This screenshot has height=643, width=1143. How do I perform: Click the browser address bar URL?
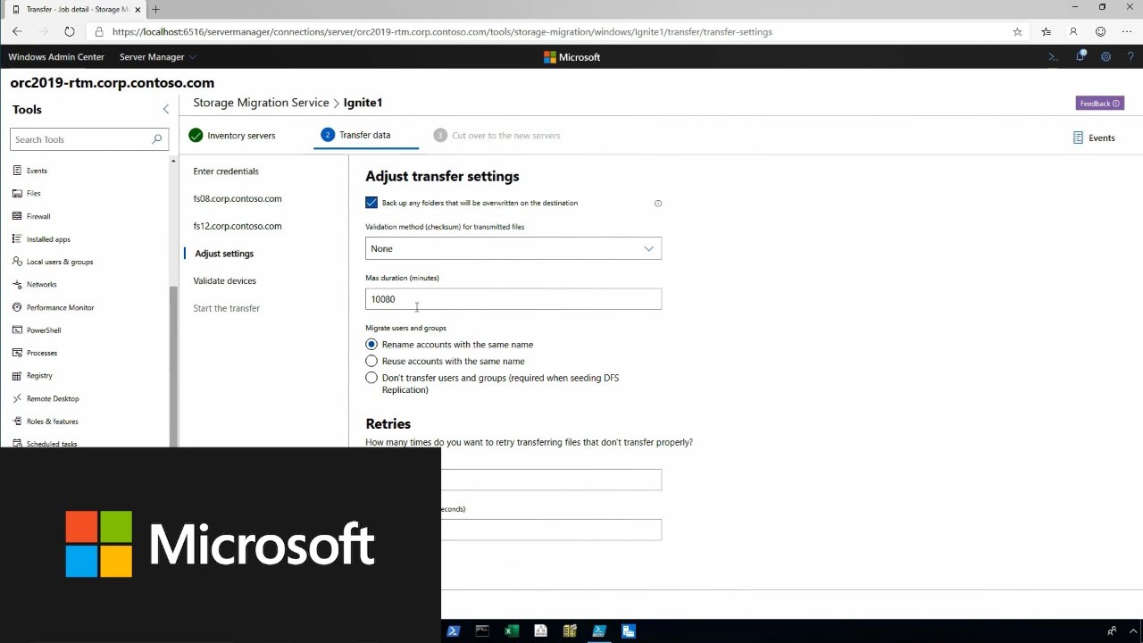coord(442,31)
